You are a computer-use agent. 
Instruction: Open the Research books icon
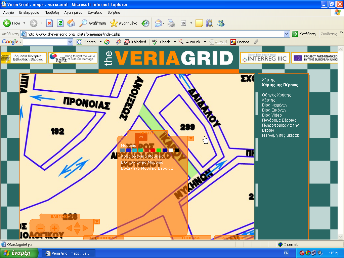[209, 23]
